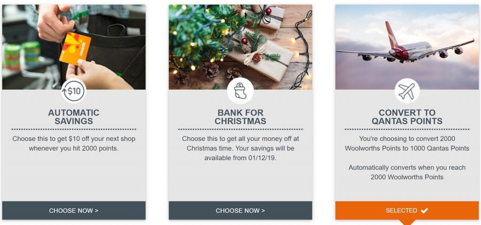Click the pine cone on wrapped gift
This screenshot has height=225, width=481.
(256, 58)
